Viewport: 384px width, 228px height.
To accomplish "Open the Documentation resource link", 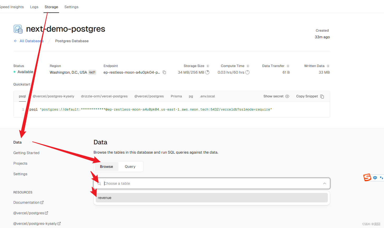I will 28,202.
